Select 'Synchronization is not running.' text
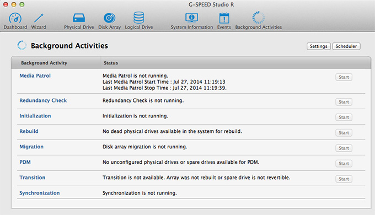The height and width of the screenshot is (215, 375). (140, 193)
